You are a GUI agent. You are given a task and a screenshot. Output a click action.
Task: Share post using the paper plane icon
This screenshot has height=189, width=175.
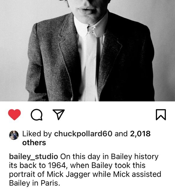coord(59,115)
